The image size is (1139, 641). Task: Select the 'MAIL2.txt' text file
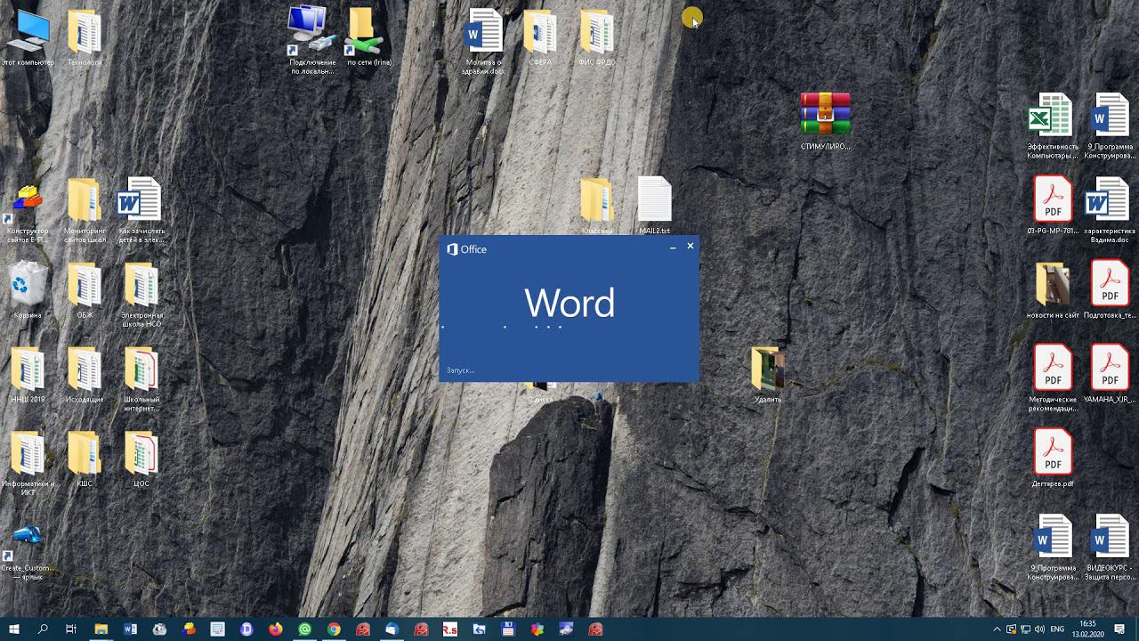click(654, 206)
